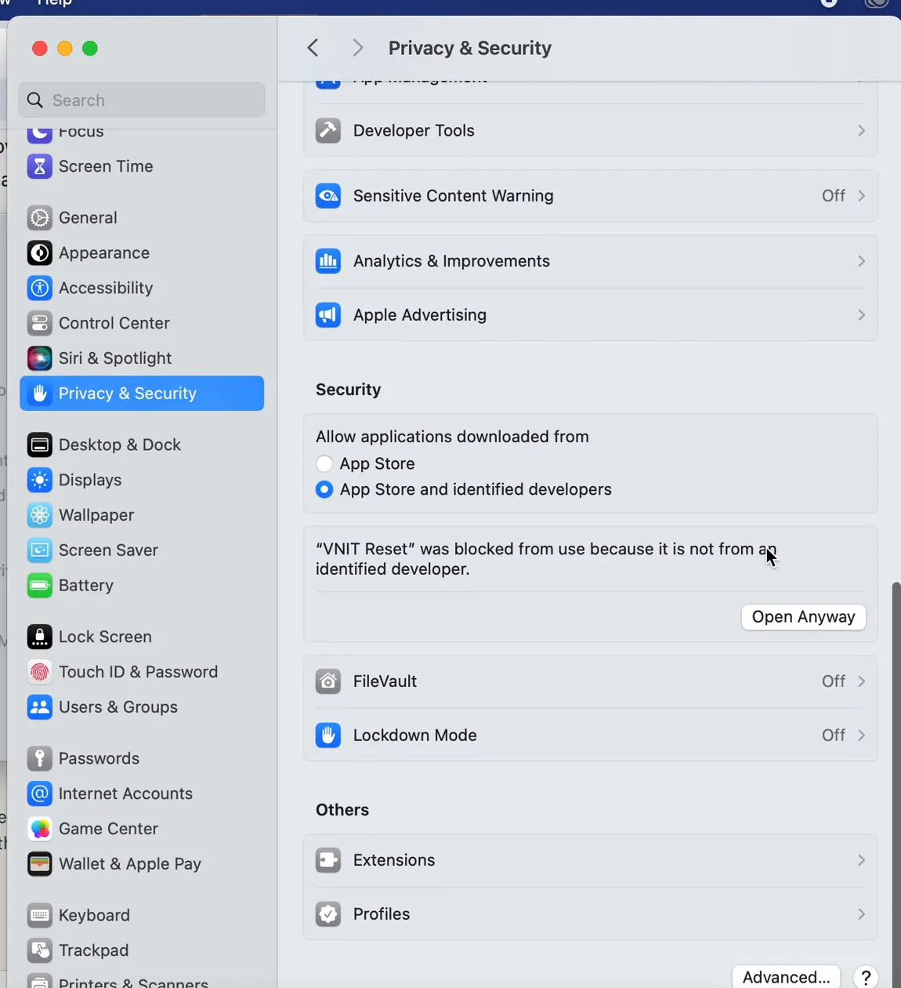Select Control Center icon
Image resolution: width=901 pixels, height=988 pixels.
39,323
